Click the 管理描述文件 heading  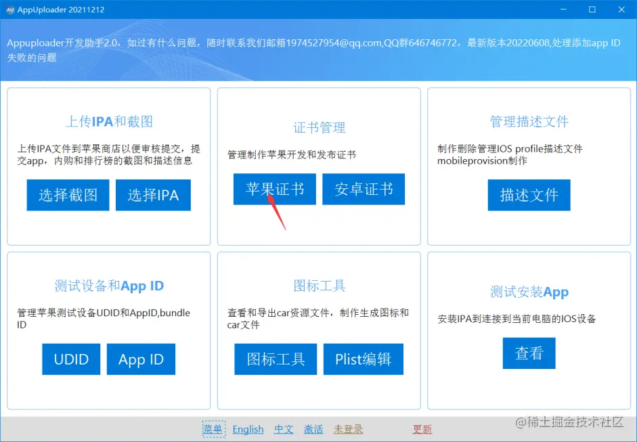[x=529, y=121]
